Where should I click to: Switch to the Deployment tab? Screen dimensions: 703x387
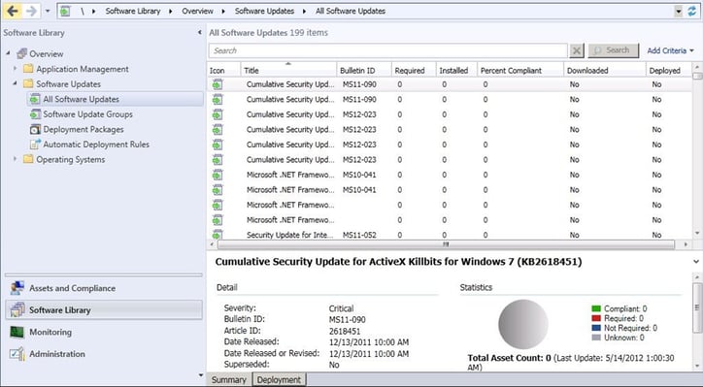pyautogui.click(x=279, y=379)
